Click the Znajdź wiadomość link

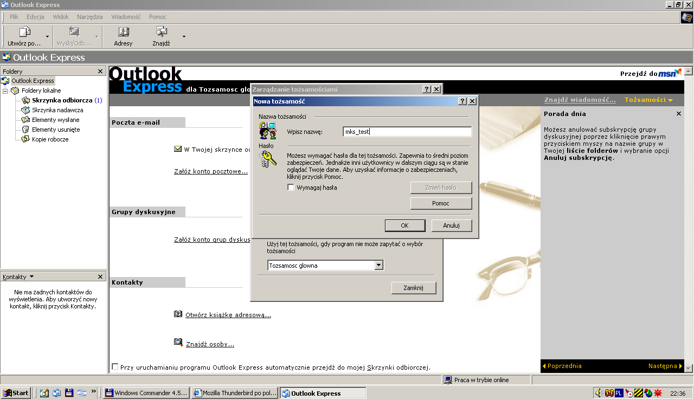pos(580,100)
